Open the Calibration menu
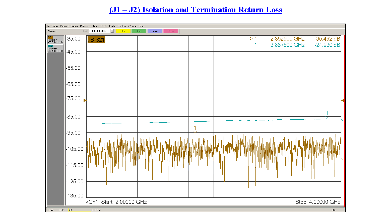Image resolution: width=389 pixels, height=221 pixels. coord(85,26)
